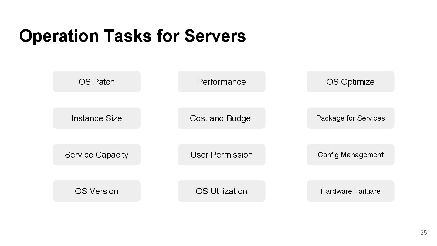Select the Hardware Failuare box
437x246 pixels.
point(350,191)
